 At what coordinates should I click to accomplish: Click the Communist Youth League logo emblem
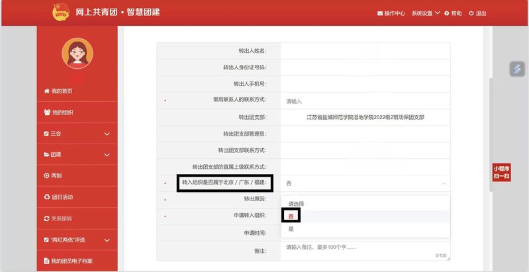60,12
